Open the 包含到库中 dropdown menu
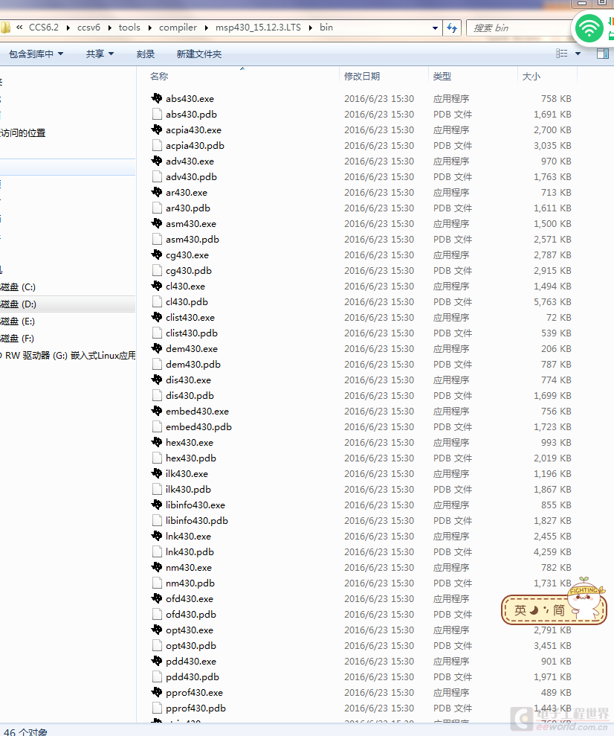The height and width of the screenshot is (736, 614). [x=36, y=54]
